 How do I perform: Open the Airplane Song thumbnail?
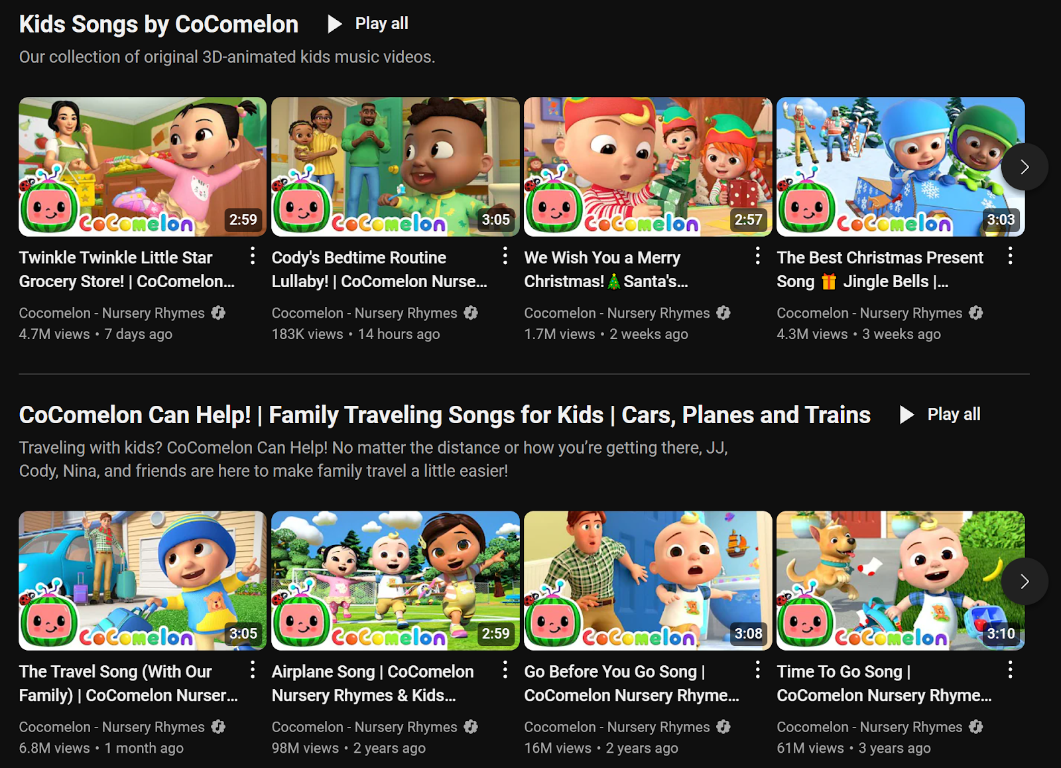(396, 580)
